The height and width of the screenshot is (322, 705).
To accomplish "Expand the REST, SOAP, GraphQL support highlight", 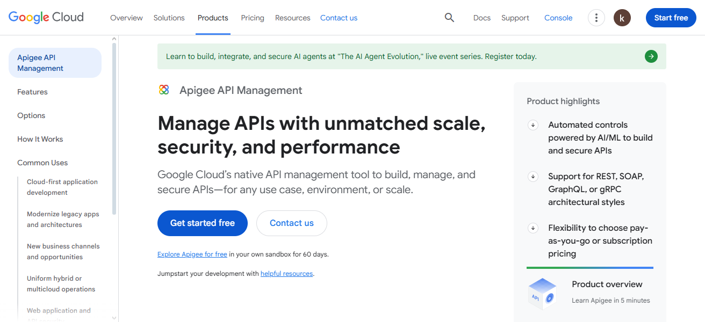I will pyautogui.click(x=533, y=176).
